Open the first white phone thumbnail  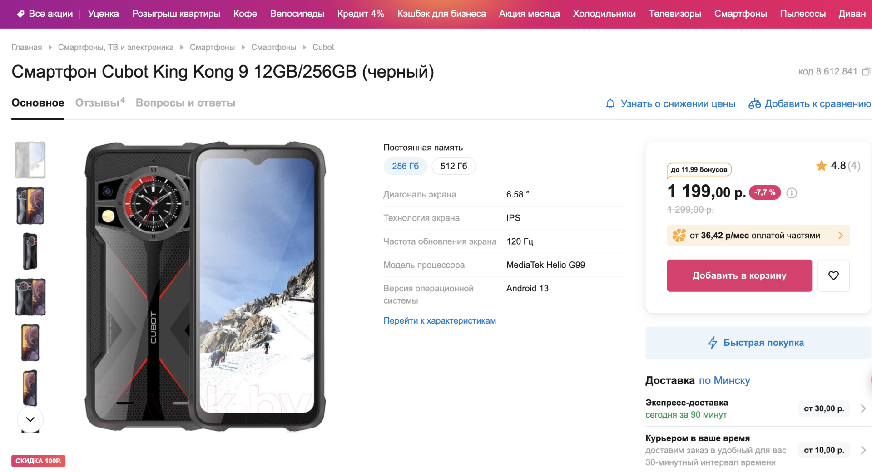tap(30, 160)
